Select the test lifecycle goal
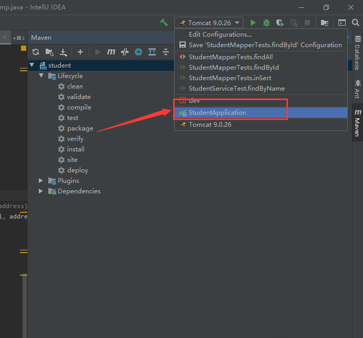The width and height of the screenshot is (363, 338). coord(73,118)
